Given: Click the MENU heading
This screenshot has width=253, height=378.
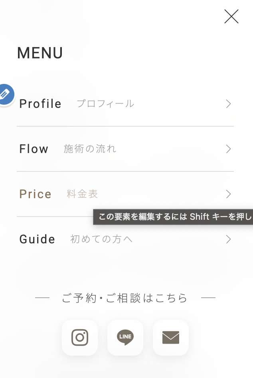Looking at the screenshot, I should [40, 53].
